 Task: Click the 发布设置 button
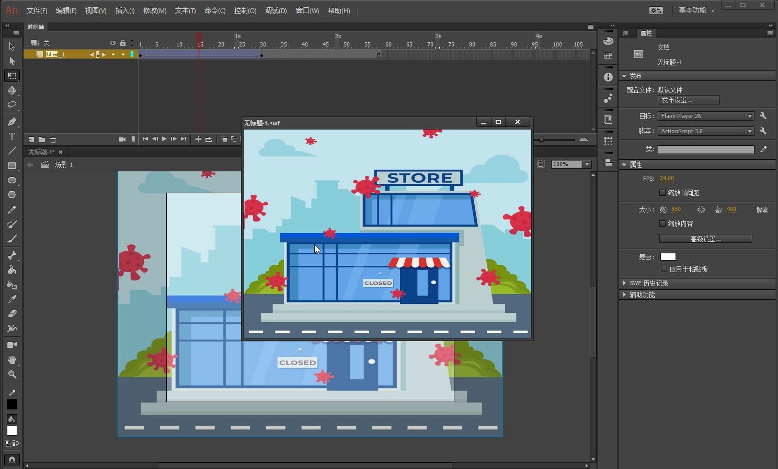coord(689,100)
